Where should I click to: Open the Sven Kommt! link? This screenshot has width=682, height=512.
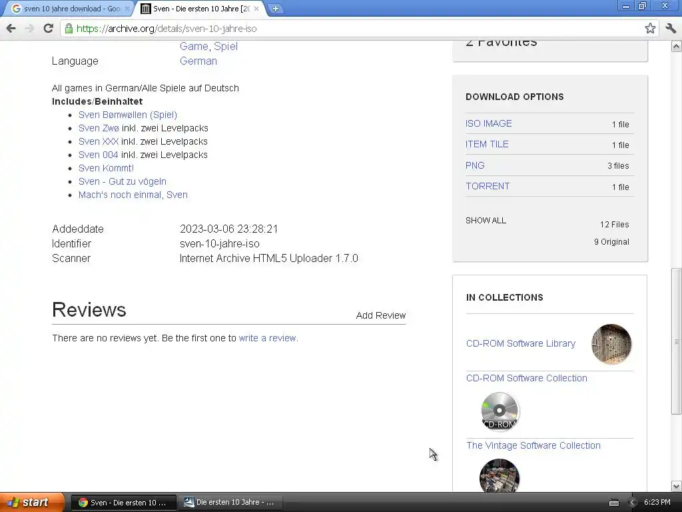point(106,168)
